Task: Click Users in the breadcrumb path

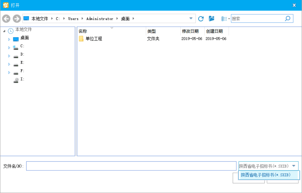Action: 73,18
